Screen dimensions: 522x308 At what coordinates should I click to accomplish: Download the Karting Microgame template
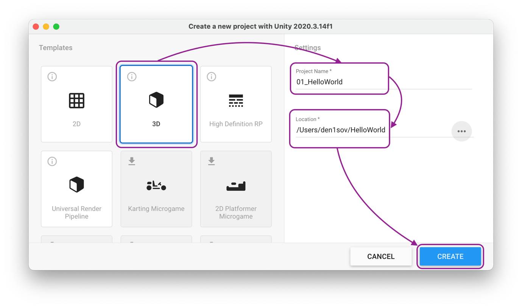click(x=132, y=161)
